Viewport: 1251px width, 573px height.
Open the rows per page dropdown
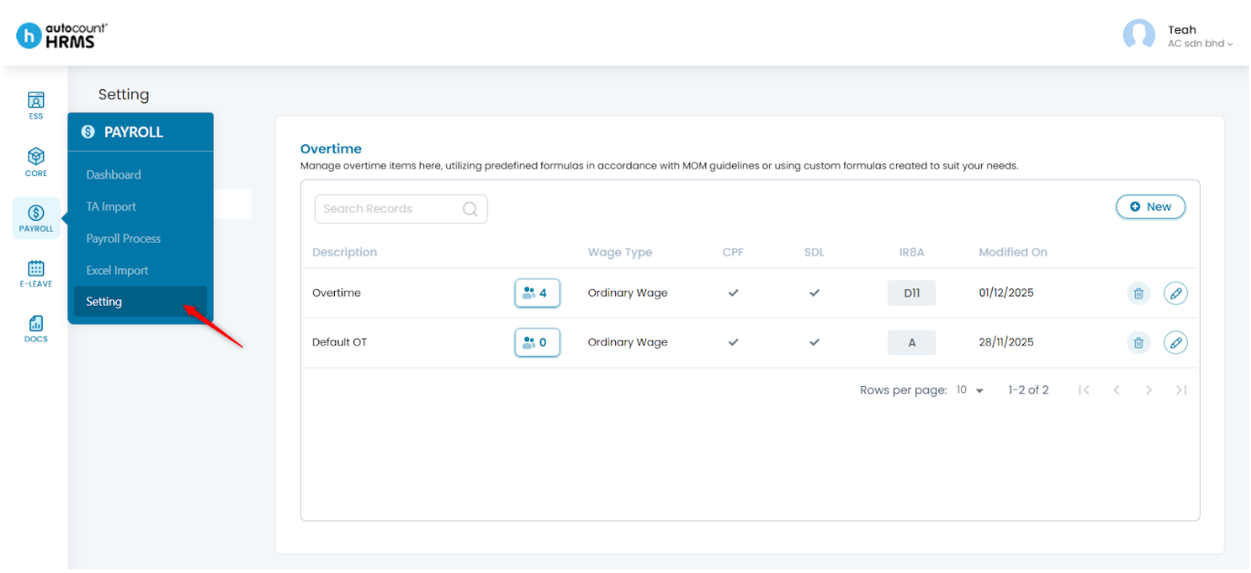pyautogui.click(x=970, y=390)
